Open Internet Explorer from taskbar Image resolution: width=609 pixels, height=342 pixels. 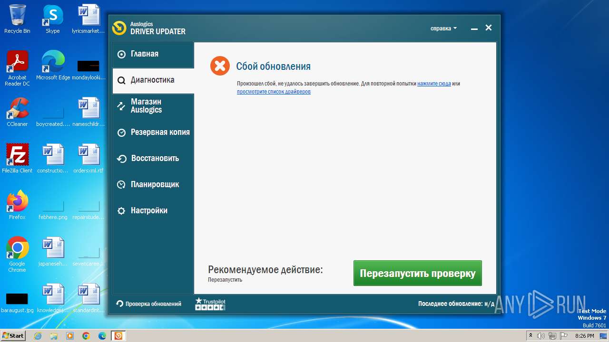pyautogui.click(x=38, y=336)
